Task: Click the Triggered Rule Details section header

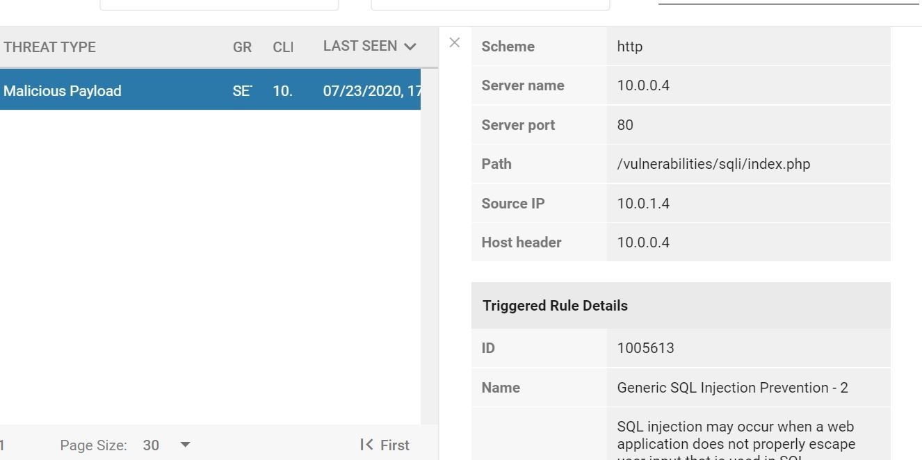Action: tap(554, 306)
